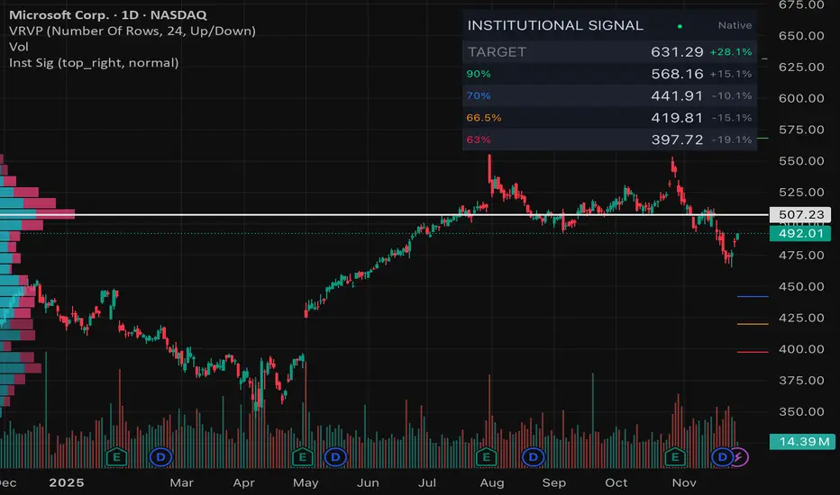Click the dividend D marker before Sep
Viewport: 840px width, 495px height.
coord(534,457)
